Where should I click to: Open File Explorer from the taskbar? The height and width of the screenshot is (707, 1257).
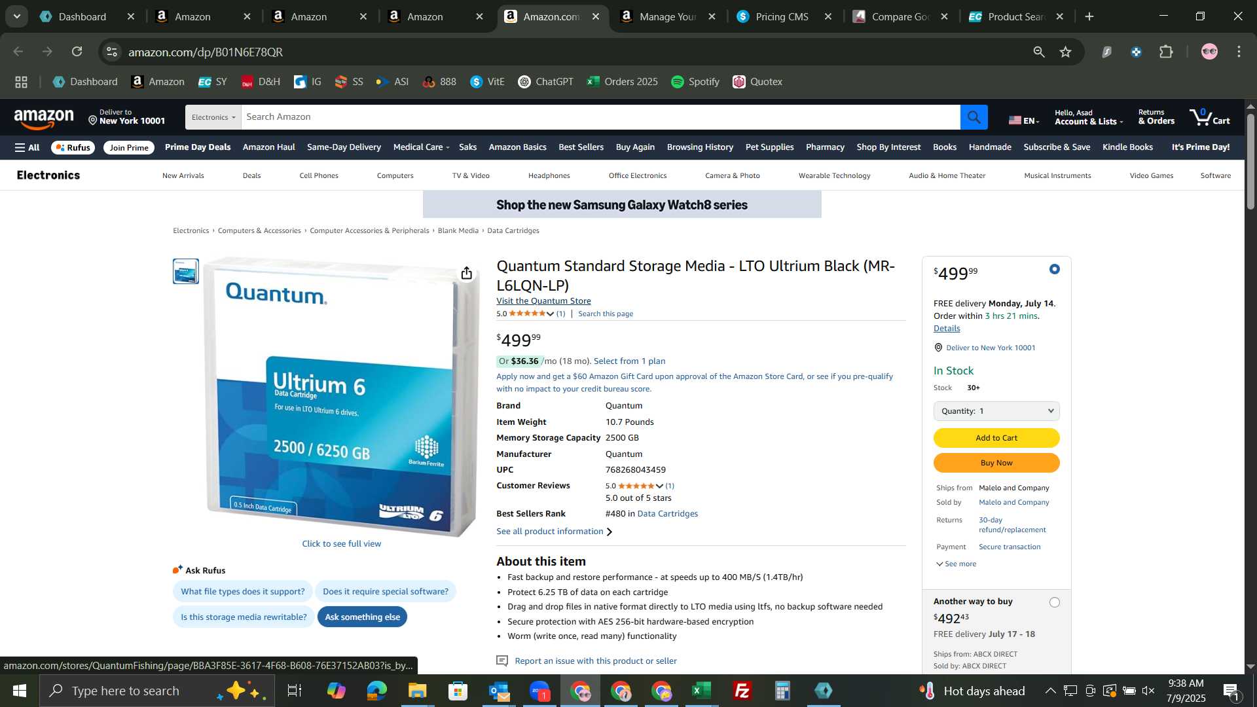[x=417, y=691]
